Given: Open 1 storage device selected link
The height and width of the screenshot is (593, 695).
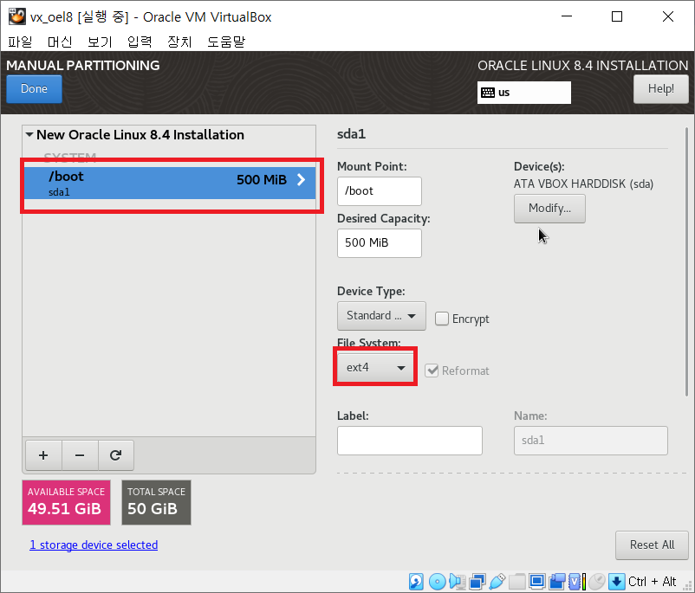Looking at the screenshot, I should (x=94, y=545).
